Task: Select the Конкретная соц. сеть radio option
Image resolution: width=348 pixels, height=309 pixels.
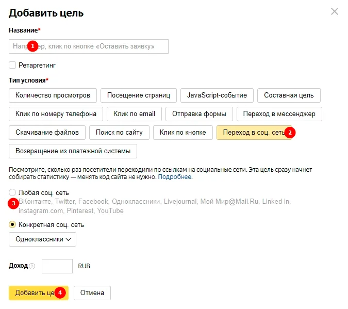Action: tap(12, 224)
